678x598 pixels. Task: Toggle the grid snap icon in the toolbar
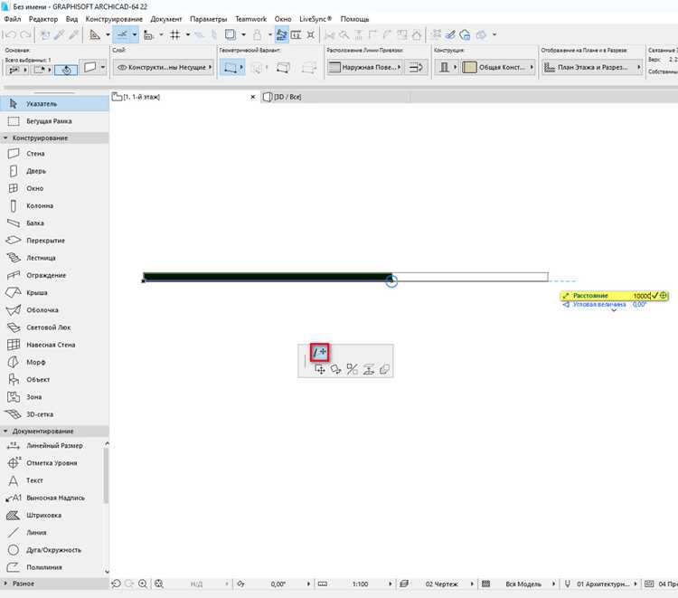(175, 34)
